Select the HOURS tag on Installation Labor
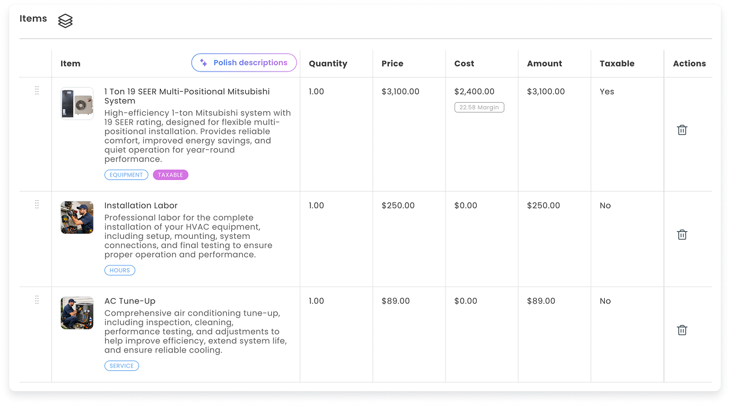Screen dimensions: 730x405 (120, 270)
